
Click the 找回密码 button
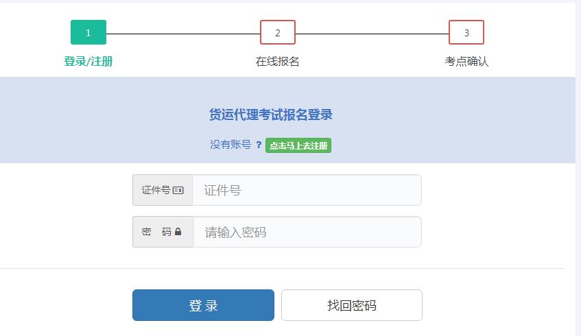click(351, 305)
